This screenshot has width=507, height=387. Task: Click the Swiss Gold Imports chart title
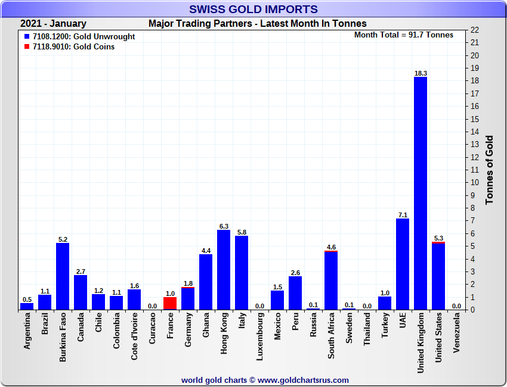tap(253, 10)
